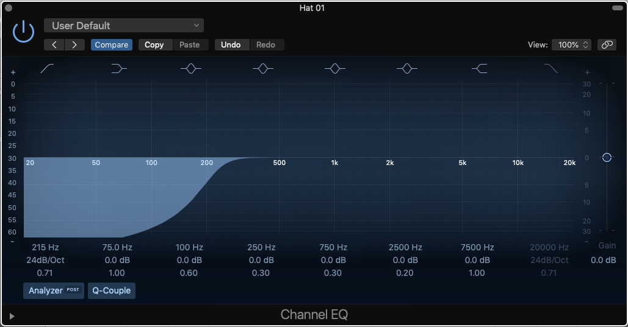628x327 pixels.
Task: Click the 0.0 dB gain under 750 Hz
Action: pos(333,260)
